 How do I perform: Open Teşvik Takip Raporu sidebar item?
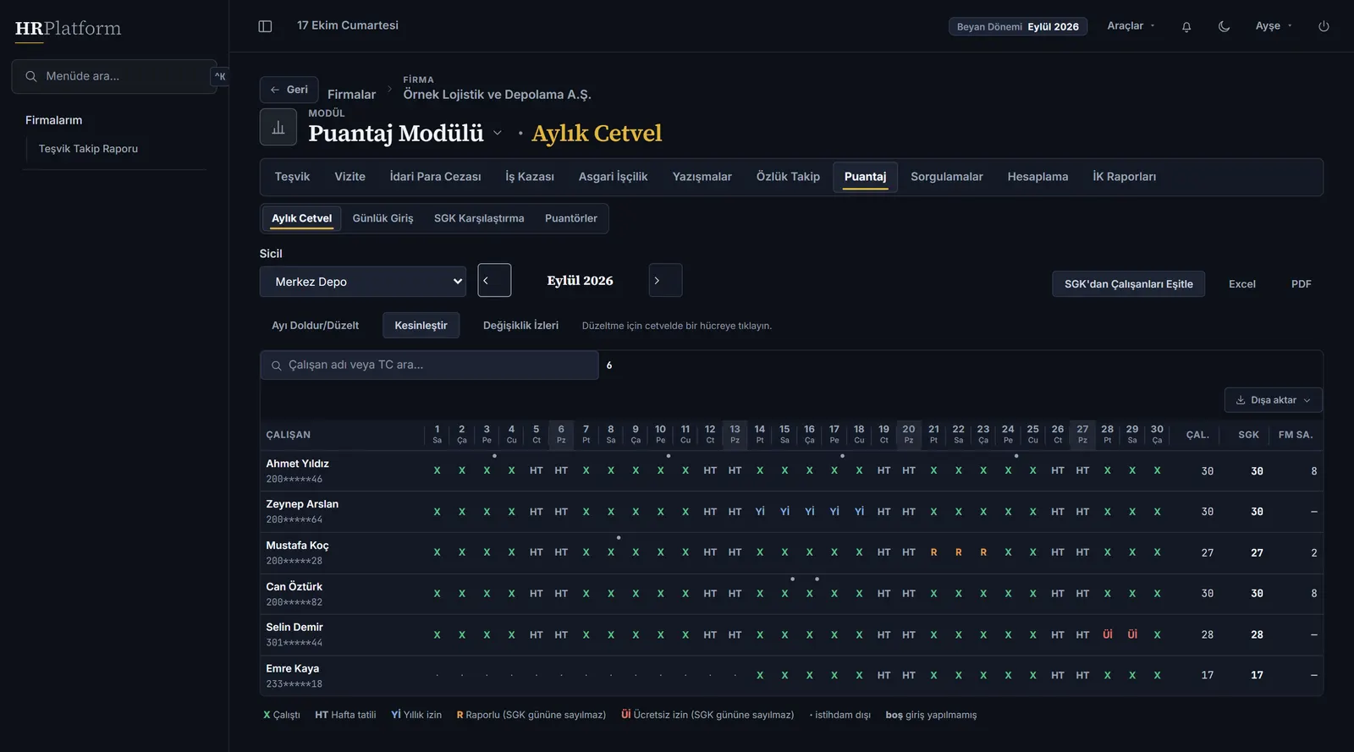click(x=88, y=149)
